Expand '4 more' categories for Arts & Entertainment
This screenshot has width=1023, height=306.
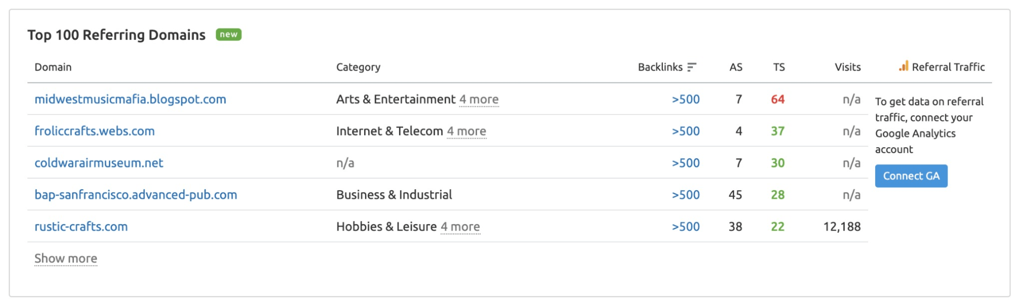click(479, 100)
